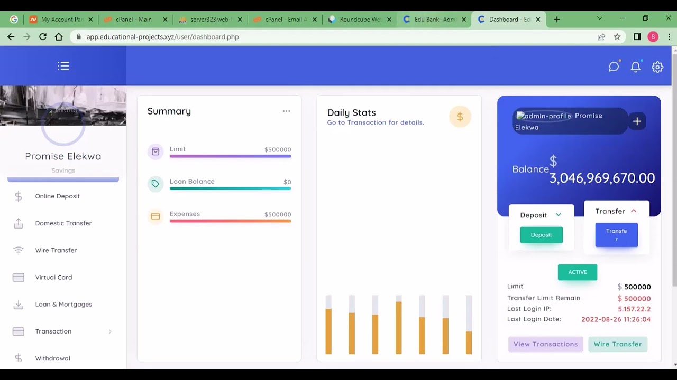Click the shopping bag icon next to Limit
This screenshot has width=677, height=380.
[155, 151]
